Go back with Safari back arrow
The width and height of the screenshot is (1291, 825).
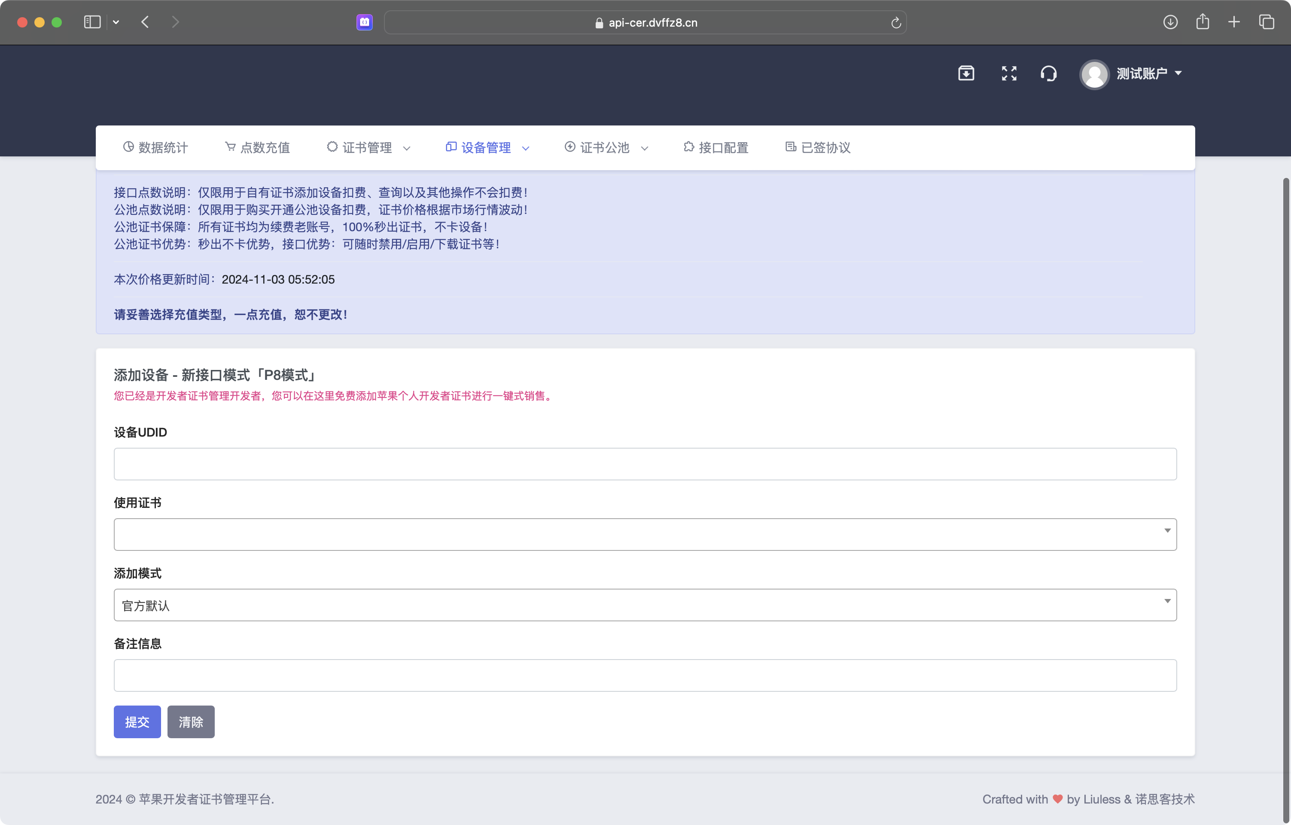tap(145, 22)
